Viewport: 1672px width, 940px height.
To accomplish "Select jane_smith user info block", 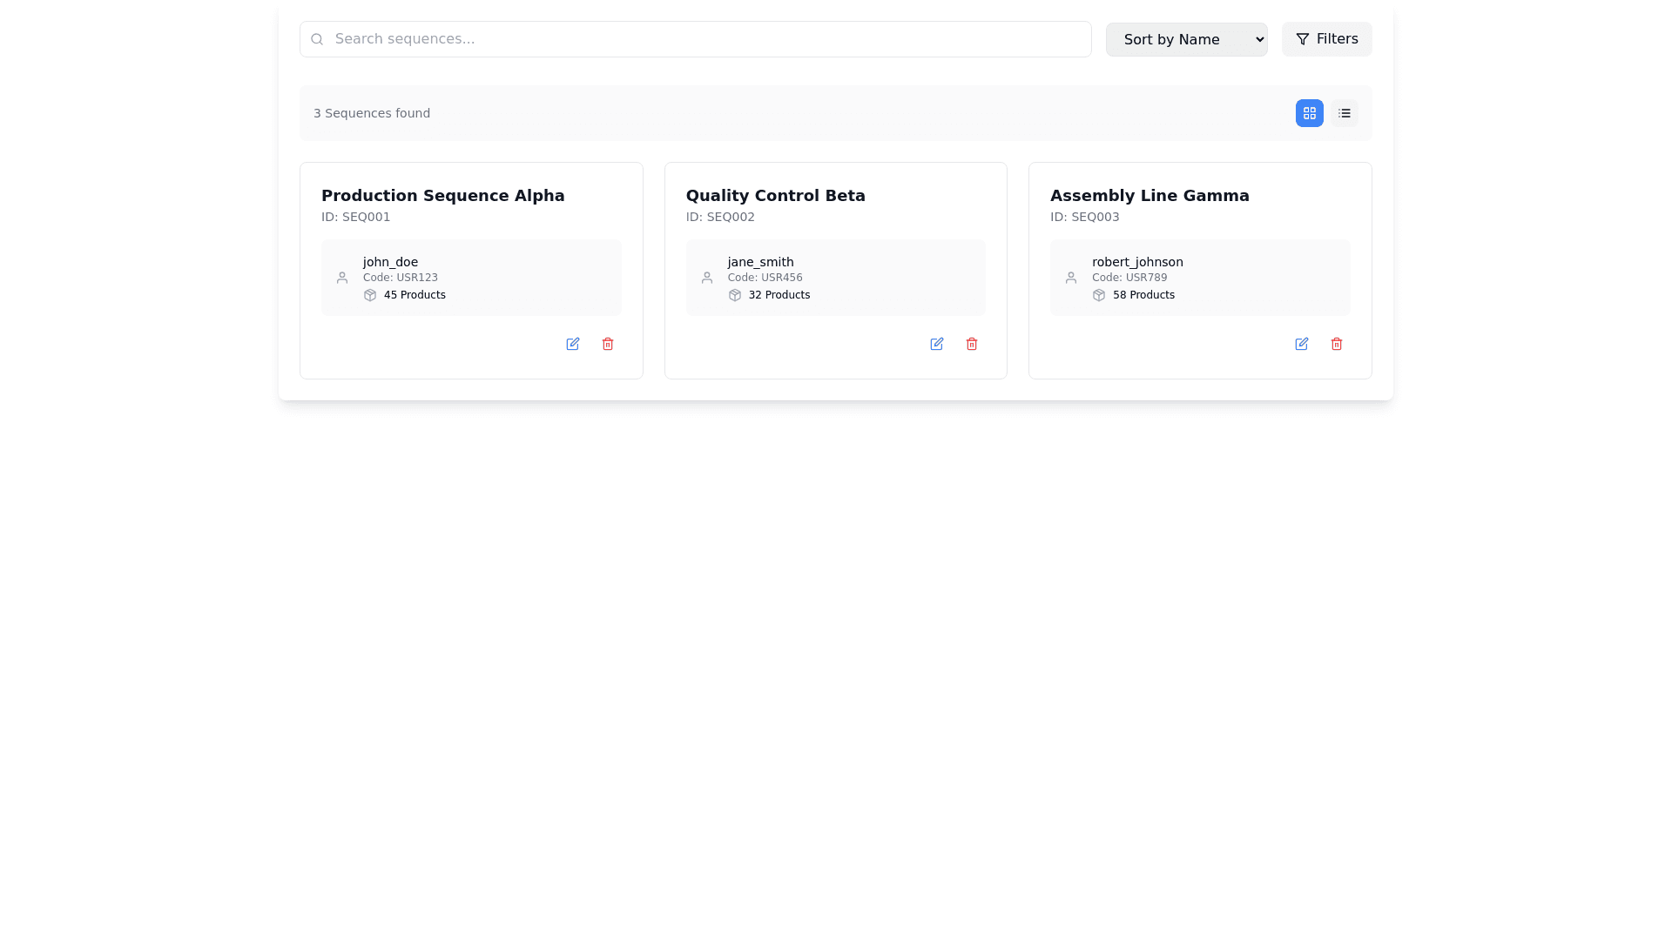I will 835,278.
